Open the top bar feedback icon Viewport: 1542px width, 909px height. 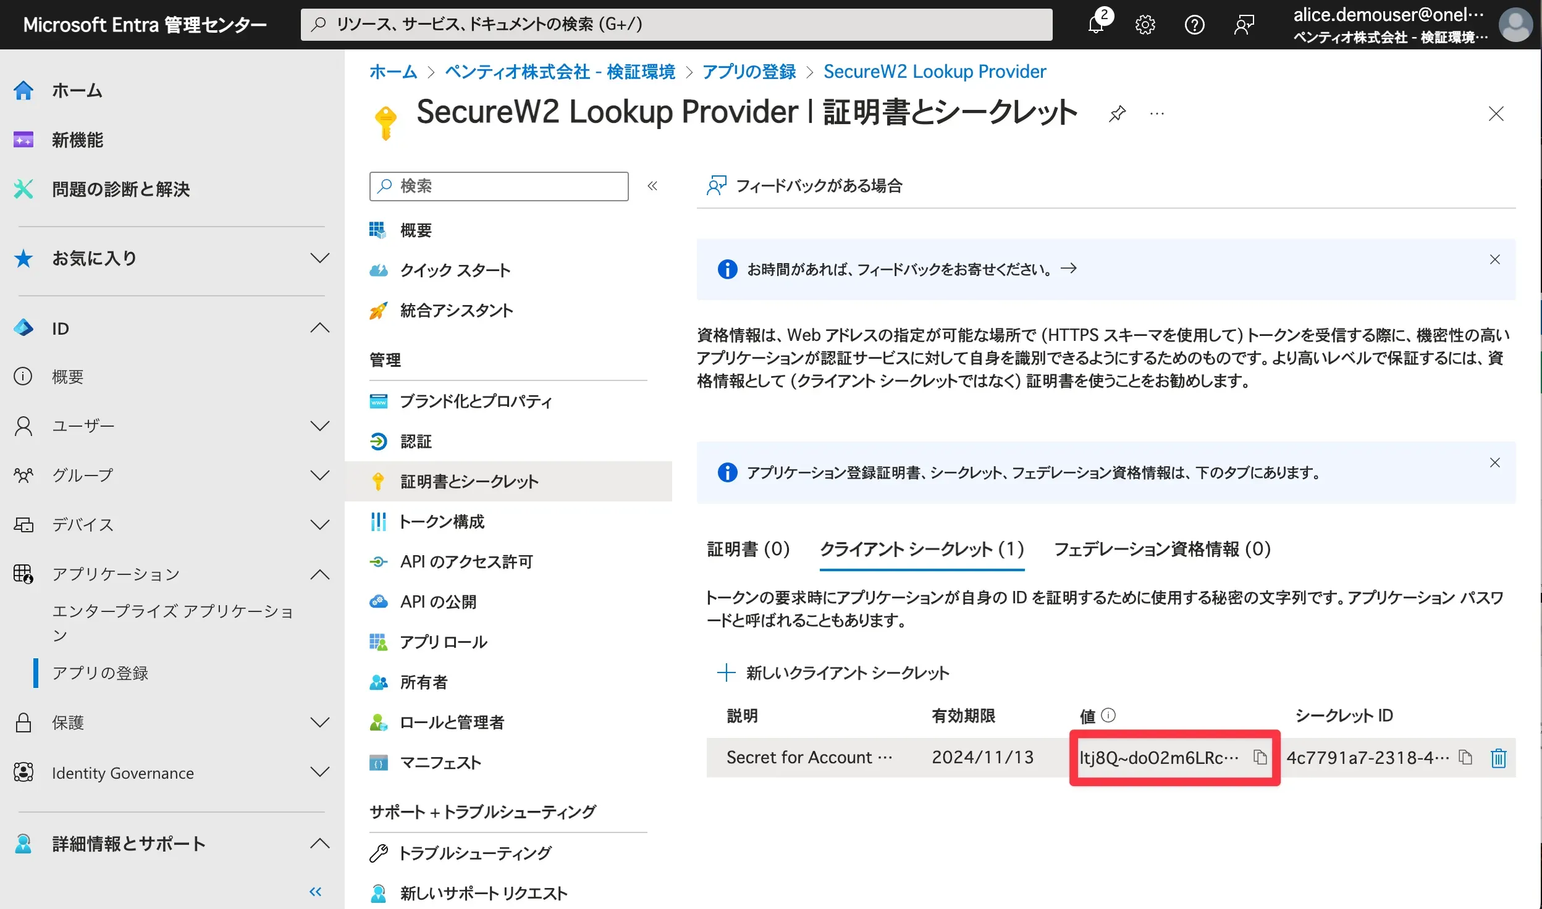pos(1244,25)
